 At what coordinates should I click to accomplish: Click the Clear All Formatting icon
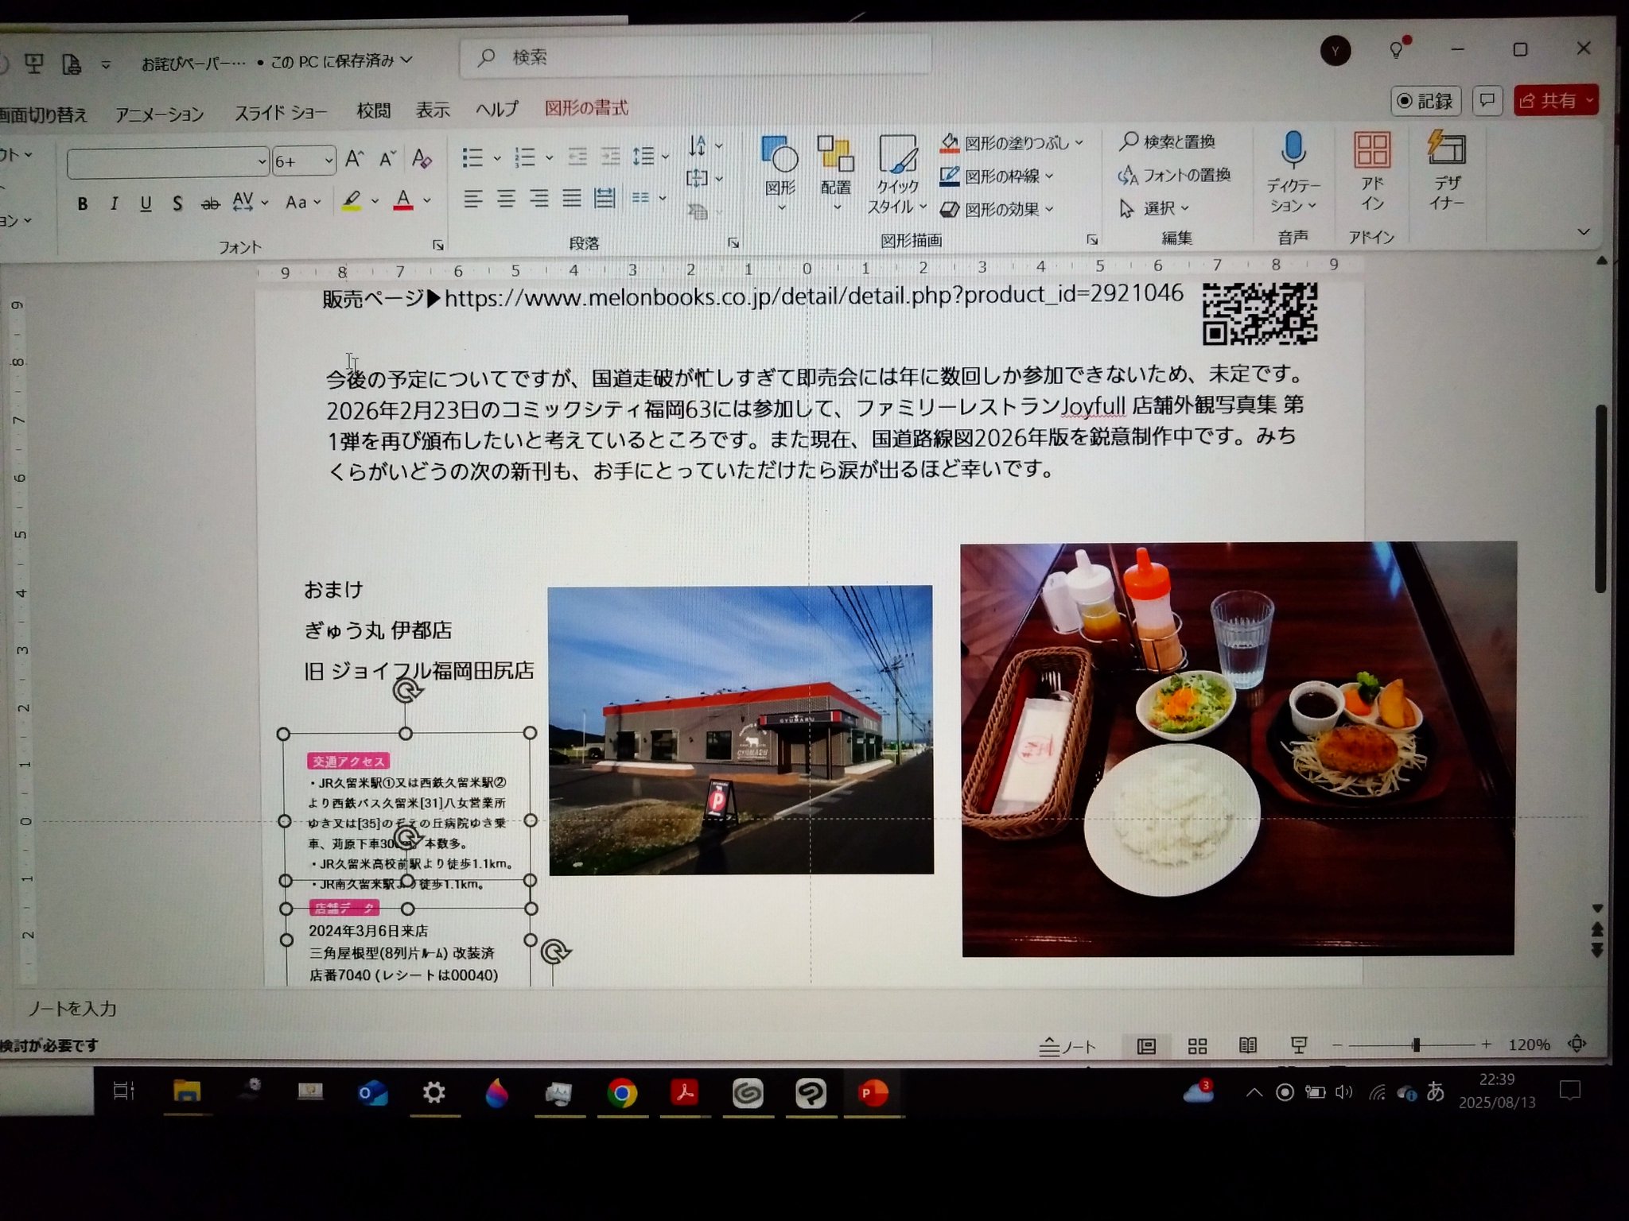pyautogui.click(x=422, y=159)
